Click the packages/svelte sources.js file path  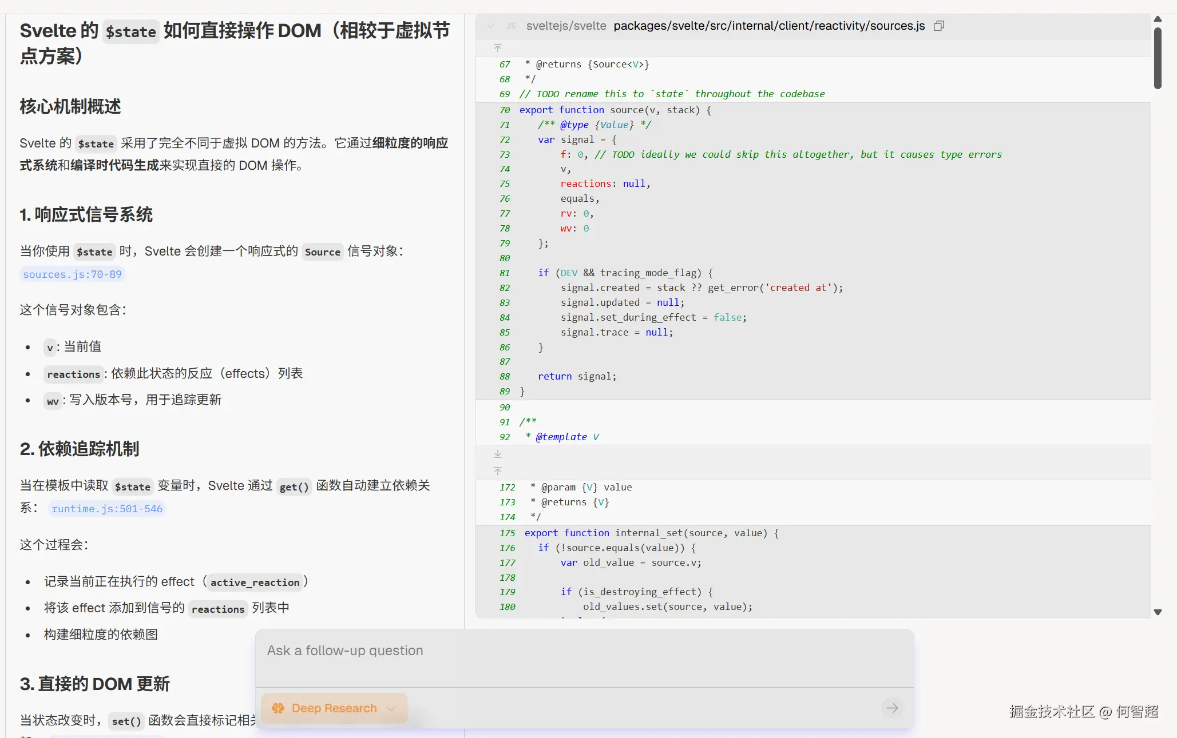click(x=769, y=26)
